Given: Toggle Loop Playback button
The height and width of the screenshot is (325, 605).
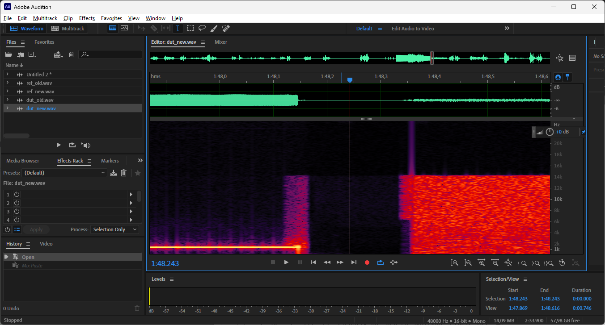Looking at the screenshot, I should (x=381, y=262).
